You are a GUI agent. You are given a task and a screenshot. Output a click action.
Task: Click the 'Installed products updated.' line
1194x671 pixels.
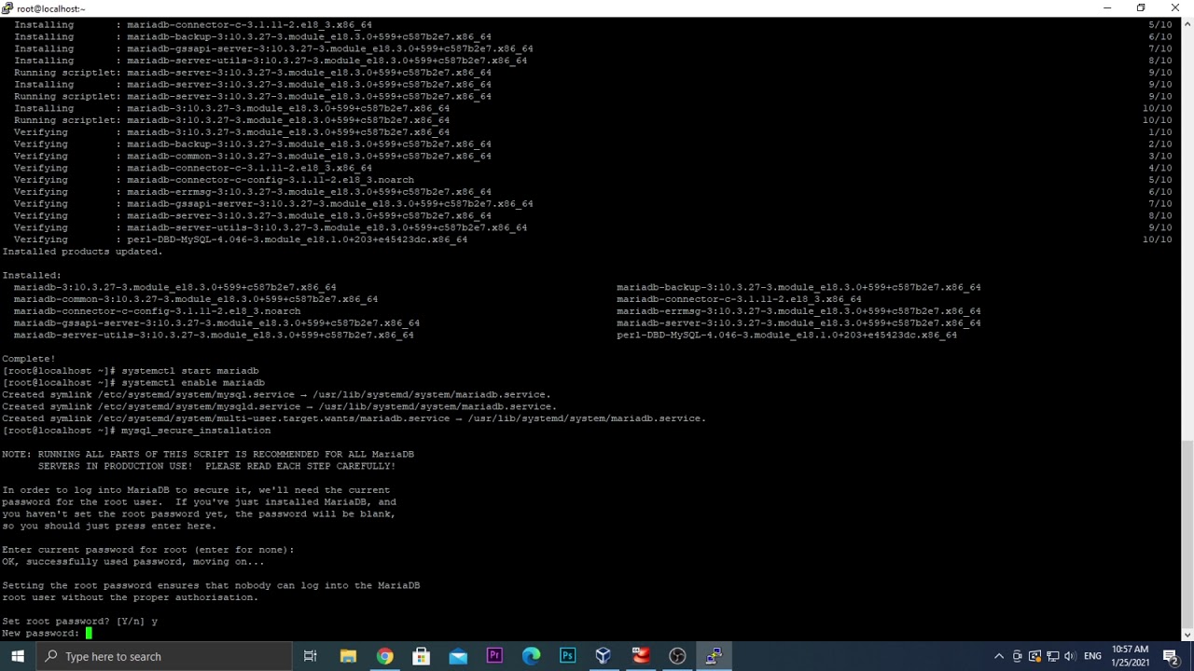click(82, 252)
